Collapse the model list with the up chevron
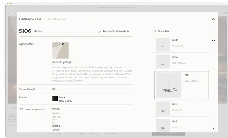228x138 pixels. (x=213, y=41)
